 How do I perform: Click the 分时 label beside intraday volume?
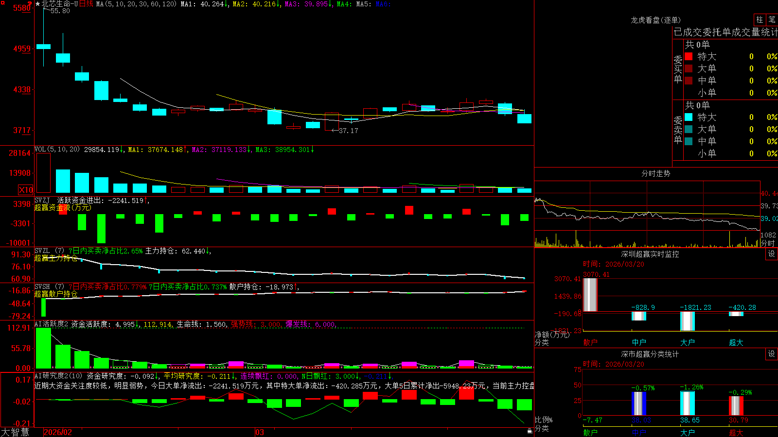tap(767, 243)
